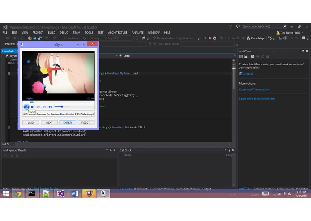Click the Quick Launch magnifier icon
Screen dimensions: 311x221
285,26
